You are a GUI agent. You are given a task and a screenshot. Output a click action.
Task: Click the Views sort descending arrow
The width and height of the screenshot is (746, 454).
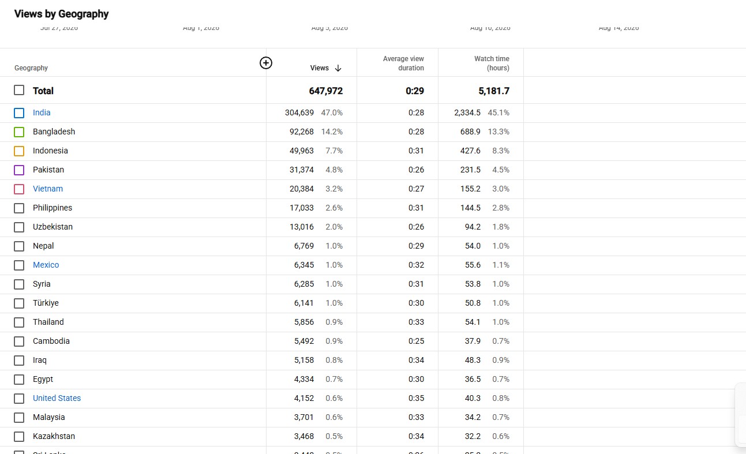(x=338, y=68)
